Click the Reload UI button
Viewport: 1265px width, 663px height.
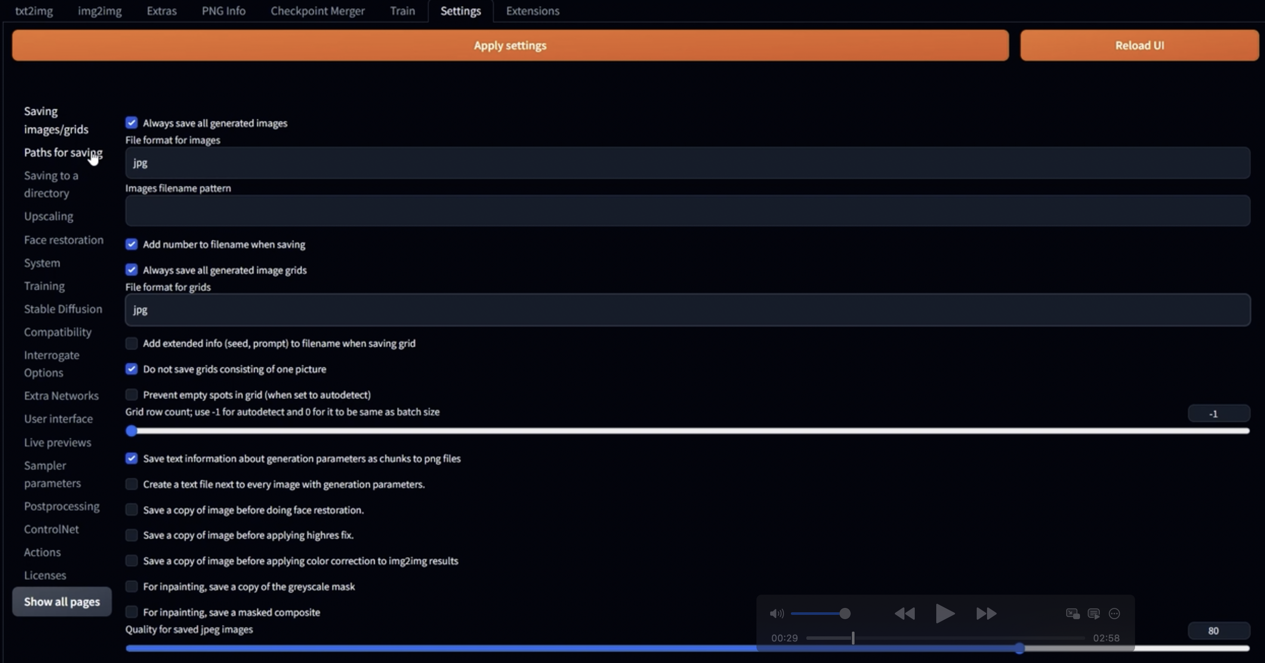point(1139,45)
